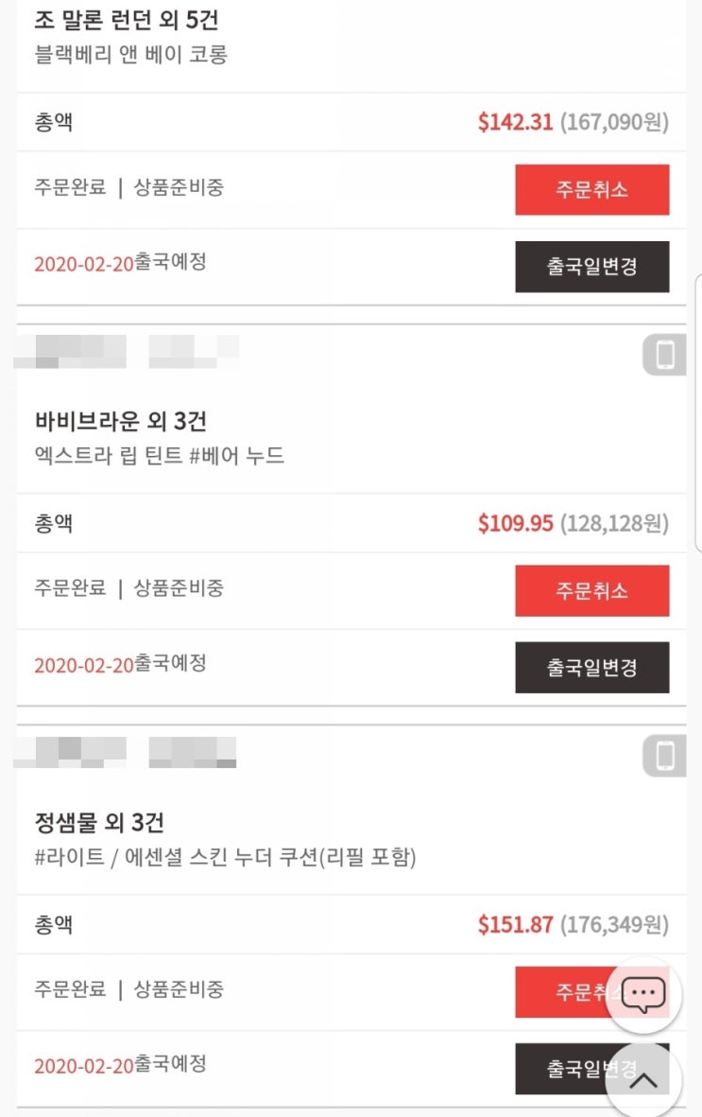Screen dimensions: 702x1117
Task: Open the 조 말론 런던 외 5건 order
Action: point(127,20)
